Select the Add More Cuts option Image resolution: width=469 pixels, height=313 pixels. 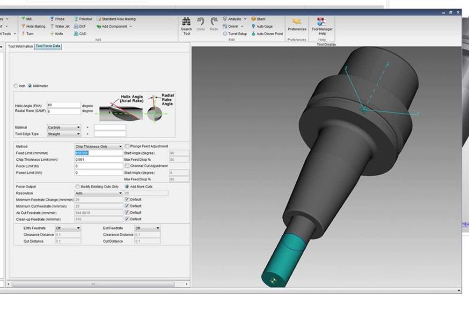pos(127,186)
